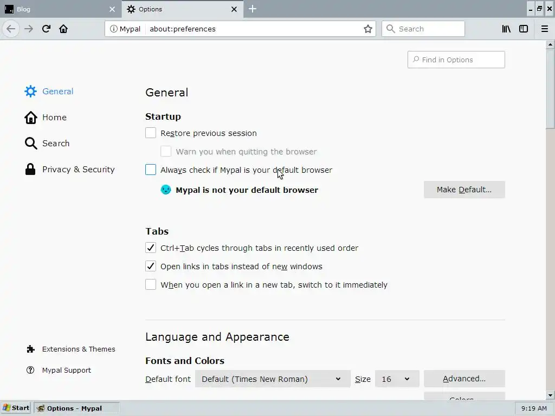Reload the current page

tap(47, 29)
